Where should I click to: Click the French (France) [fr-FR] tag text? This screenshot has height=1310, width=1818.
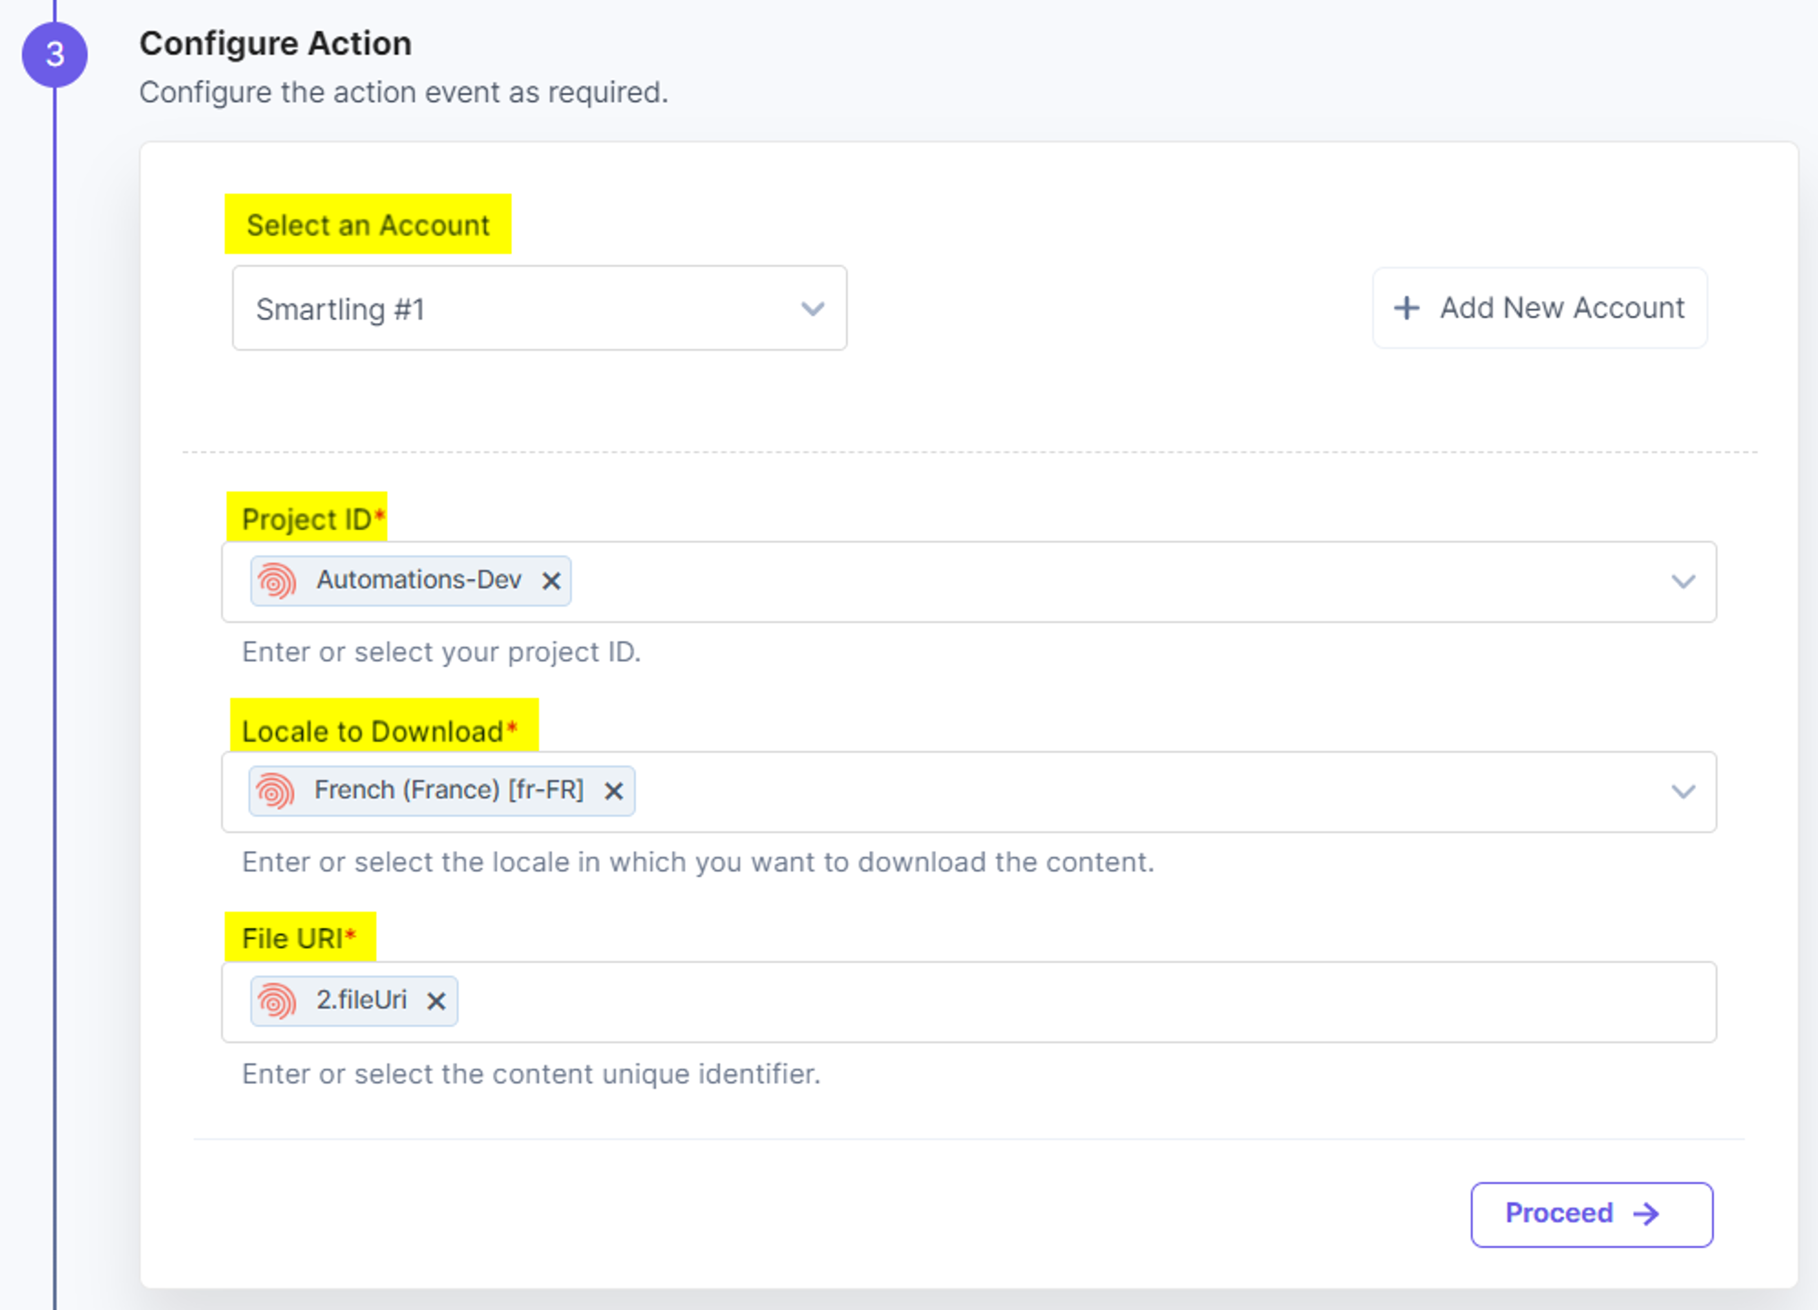[449, 790]
